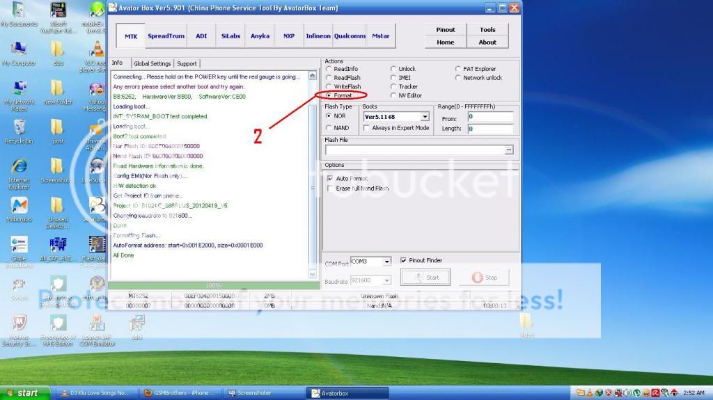Click the Range From input field

click(490, 117)
